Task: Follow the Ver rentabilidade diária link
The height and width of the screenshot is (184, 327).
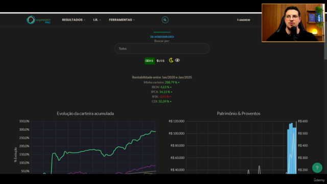Action: point(162,36)
